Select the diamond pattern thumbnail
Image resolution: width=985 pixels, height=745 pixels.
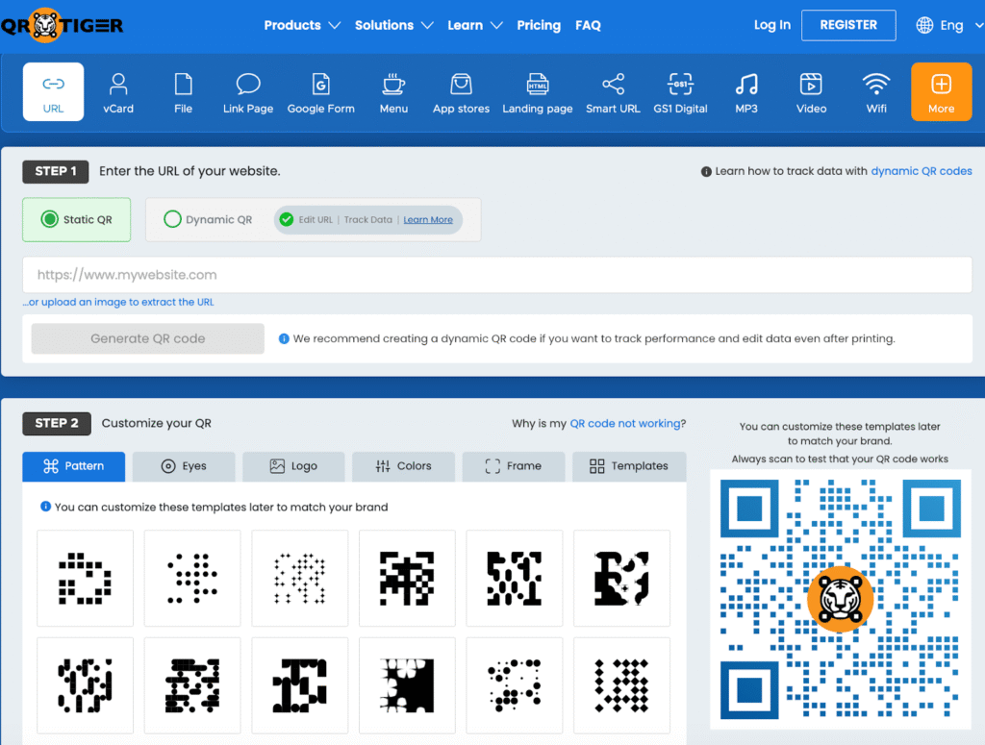tap(621, 684)
